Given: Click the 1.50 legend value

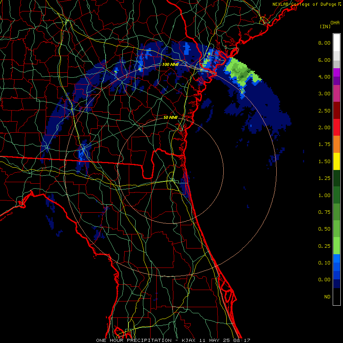Looking at the screenshot, I should click(x=324, y=162).
